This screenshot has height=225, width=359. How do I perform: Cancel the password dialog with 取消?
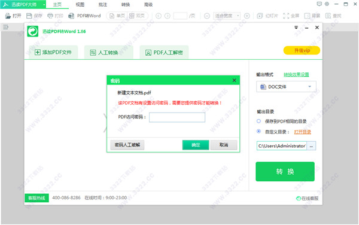click(x=224, y=145)
